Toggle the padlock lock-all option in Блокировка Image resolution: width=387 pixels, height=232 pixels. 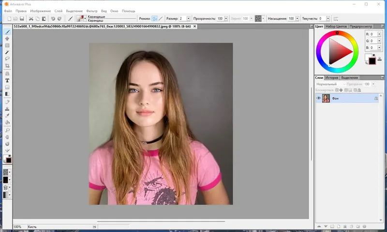(x=359, y=90)
